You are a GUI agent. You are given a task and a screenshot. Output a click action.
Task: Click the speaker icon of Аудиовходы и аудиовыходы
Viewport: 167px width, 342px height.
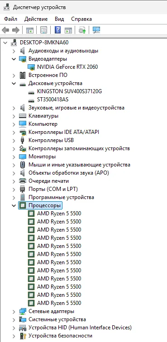23,51
